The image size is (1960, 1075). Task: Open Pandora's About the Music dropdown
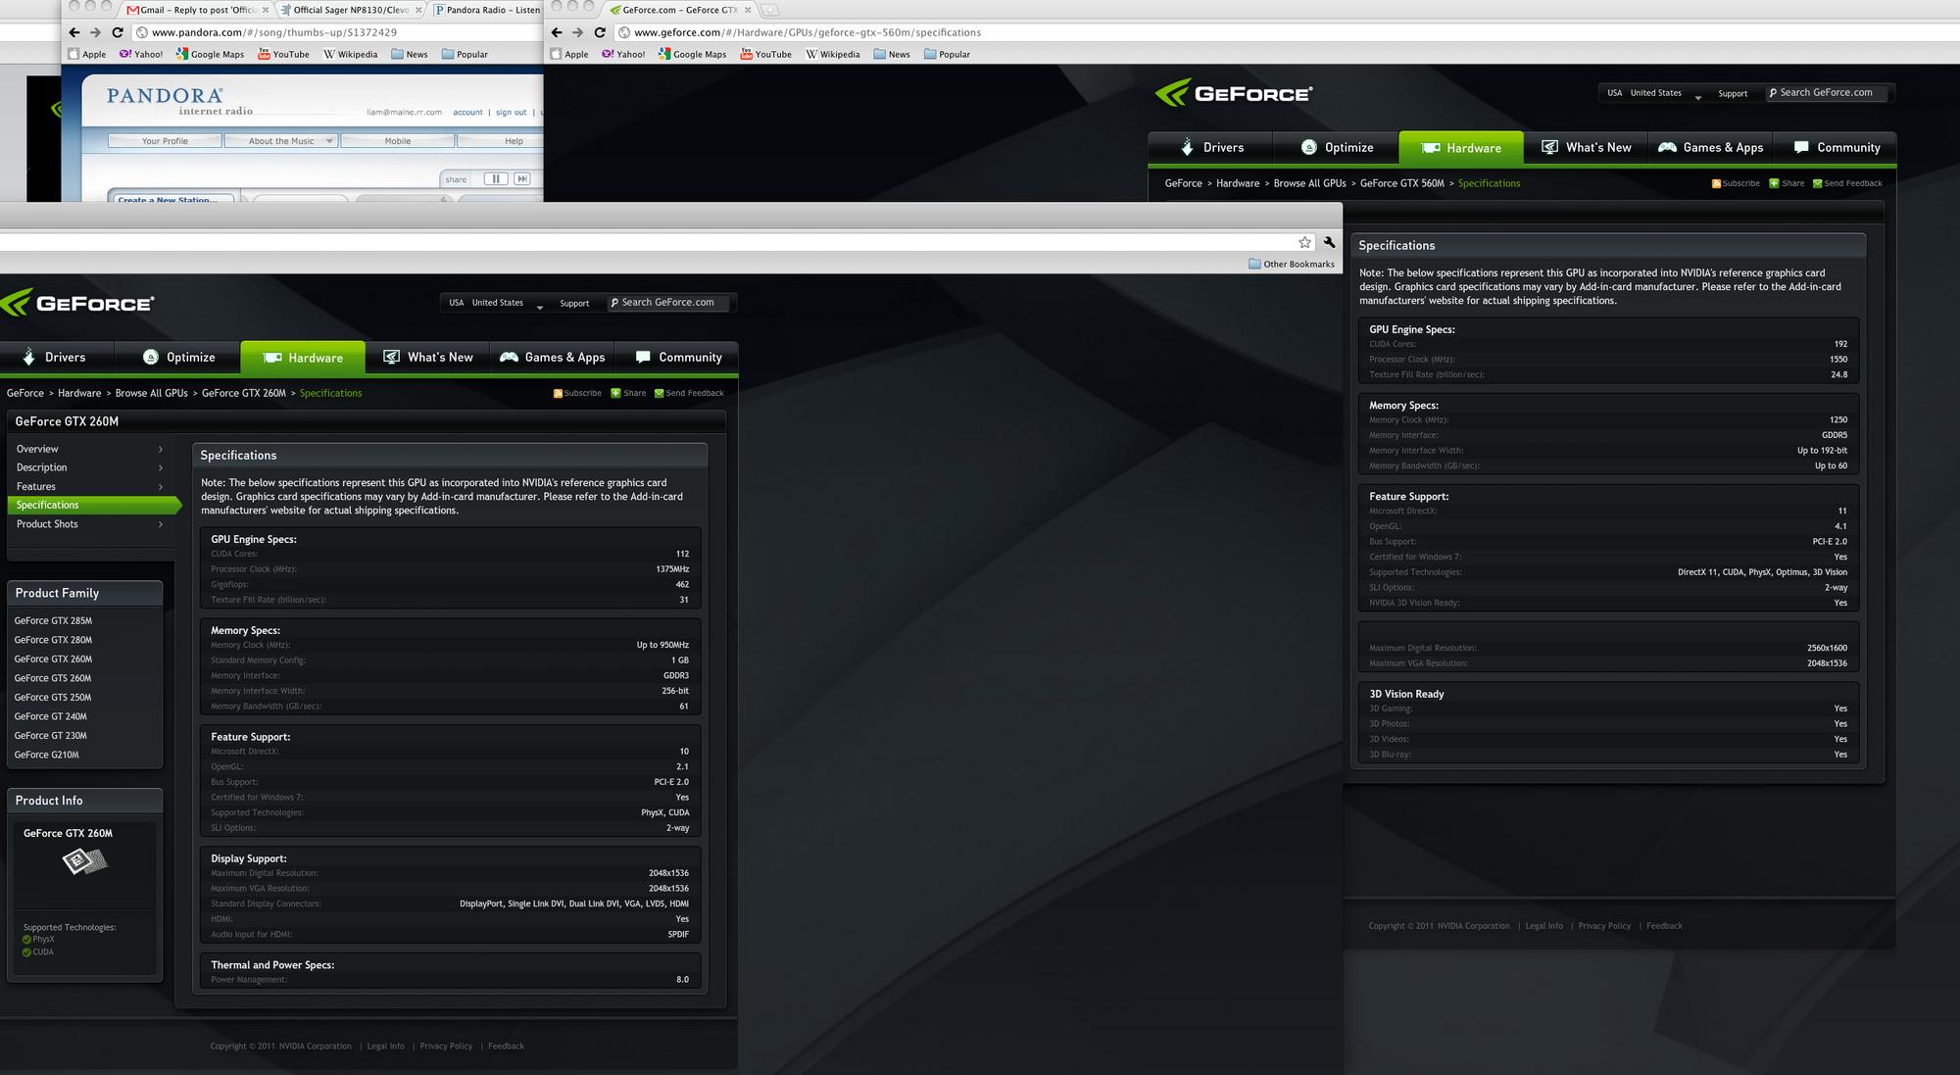[281, 141]
